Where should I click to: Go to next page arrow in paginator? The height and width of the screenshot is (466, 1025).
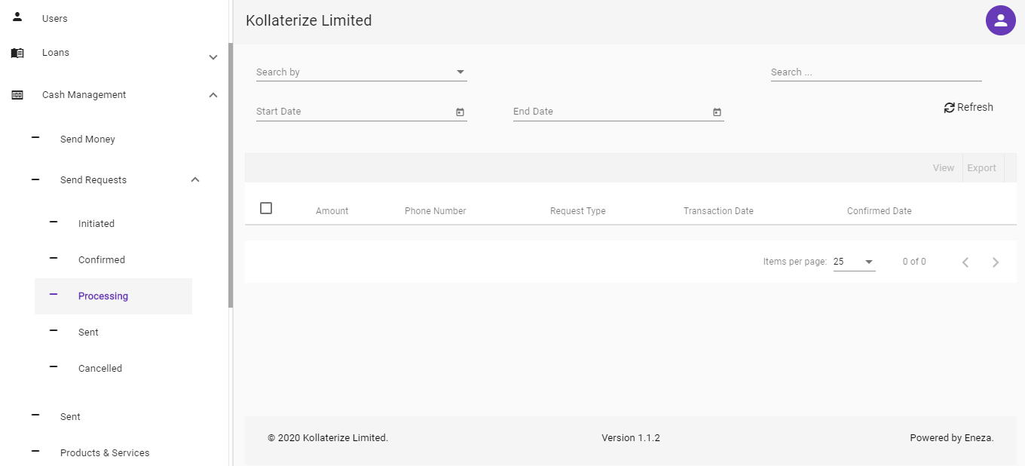996,262
